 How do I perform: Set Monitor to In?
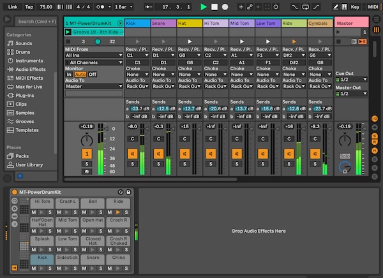(x=69, y=75)
